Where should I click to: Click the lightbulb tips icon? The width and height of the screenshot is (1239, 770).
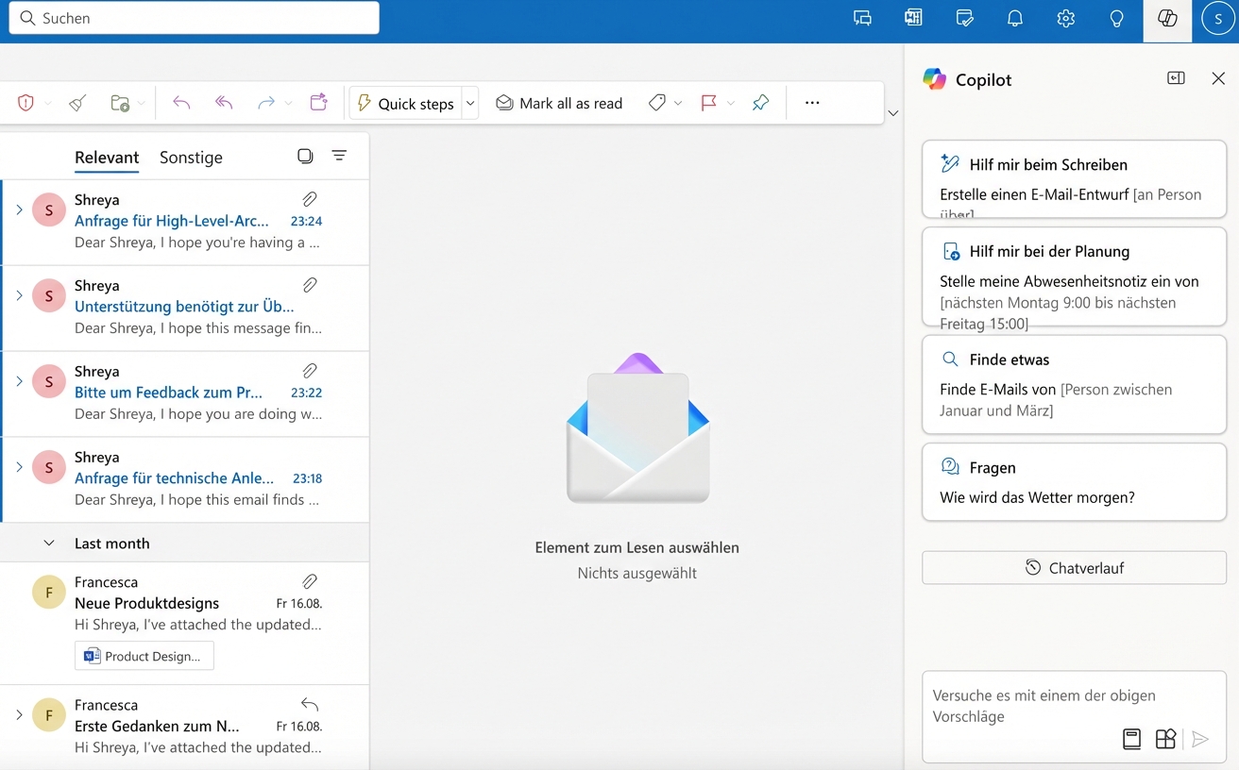pyautogui.click(x=1116, y=19)
